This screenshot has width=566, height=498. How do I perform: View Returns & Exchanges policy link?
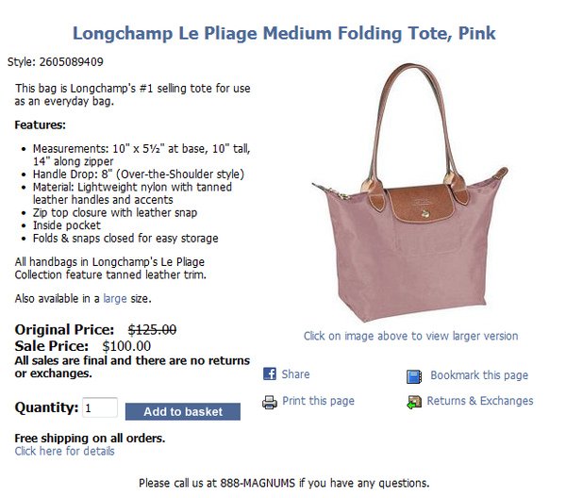pyautogui.click(x=480, y=401)
